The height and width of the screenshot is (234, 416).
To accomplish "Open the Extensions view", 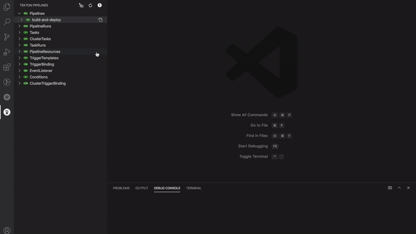I will coord(7,67).
